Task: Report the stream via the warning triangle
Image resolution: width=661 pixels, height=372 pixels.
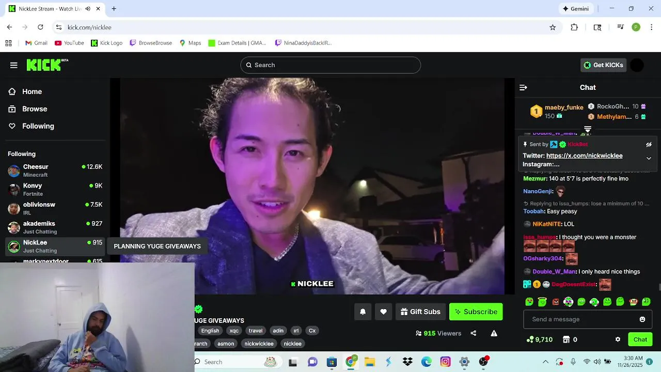Action: 494,333
